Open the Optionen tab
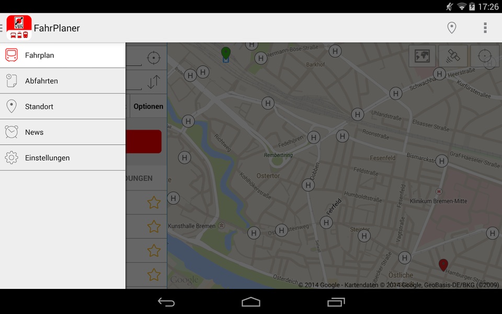Image resolution: width=502 pixels, height=314 pixels. pos(148,106)
